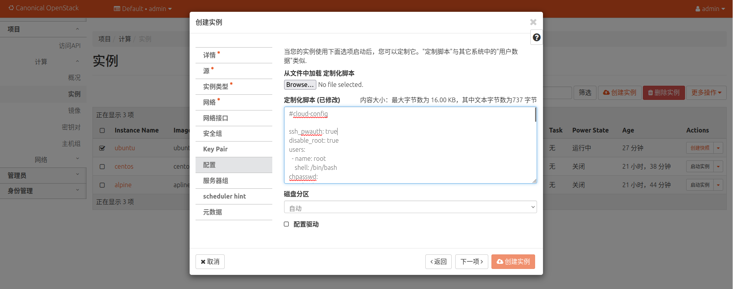Open the admin user menu
This screenshot has height=289, width=733.
coord(710,9)
